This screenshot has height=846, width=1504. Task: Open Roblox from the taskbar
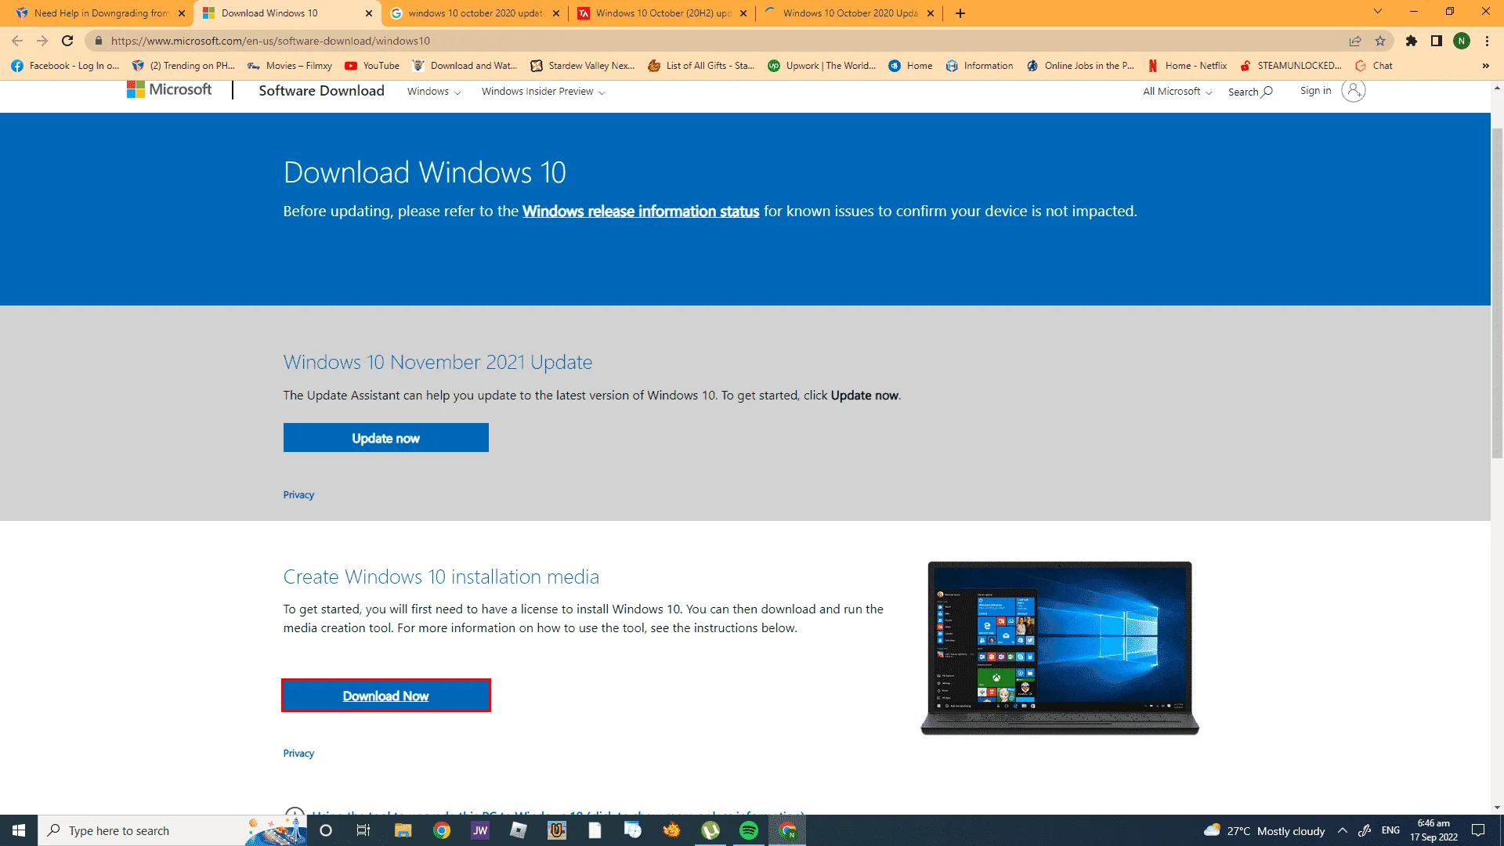[518, 830]
